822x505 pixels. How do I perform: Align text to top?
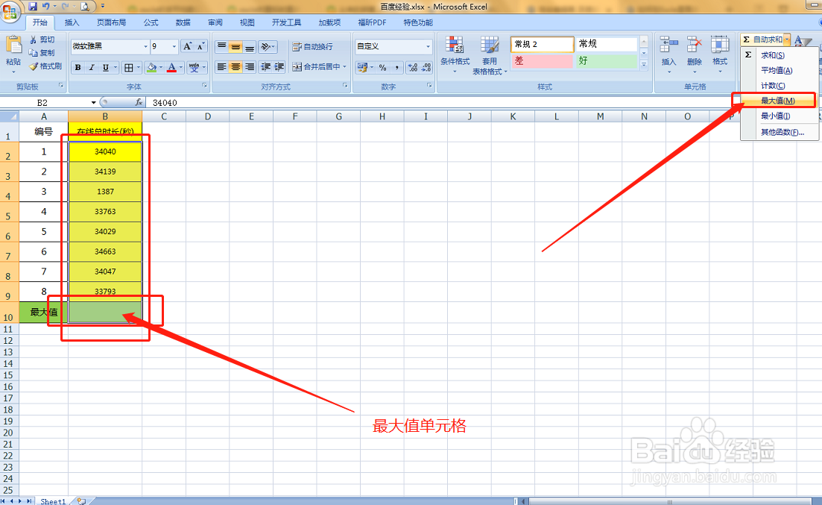click(x=222, y=47)
